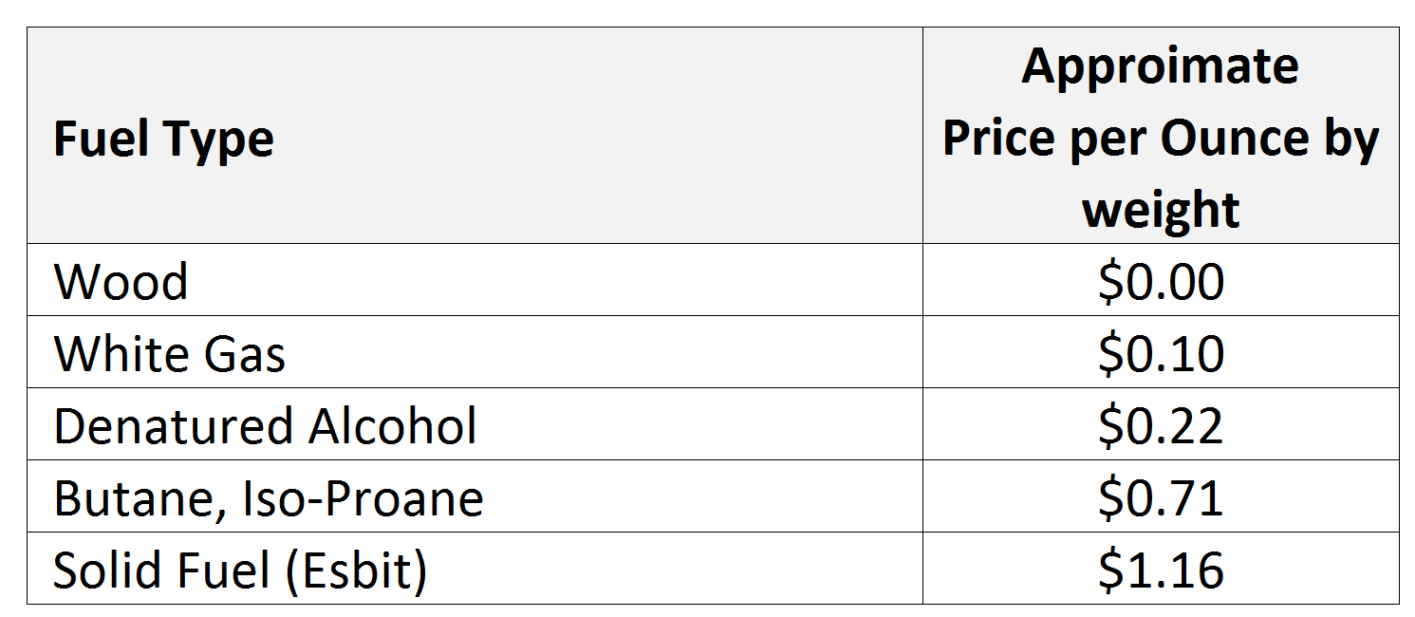1415x617 pixels.
Task: Click the $1.16 price value
Action: pyautogui.click(x=1160, y=570)
